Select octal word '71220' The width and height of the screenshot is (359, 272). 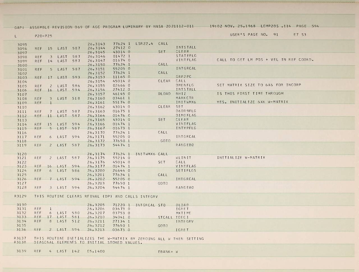119,205
